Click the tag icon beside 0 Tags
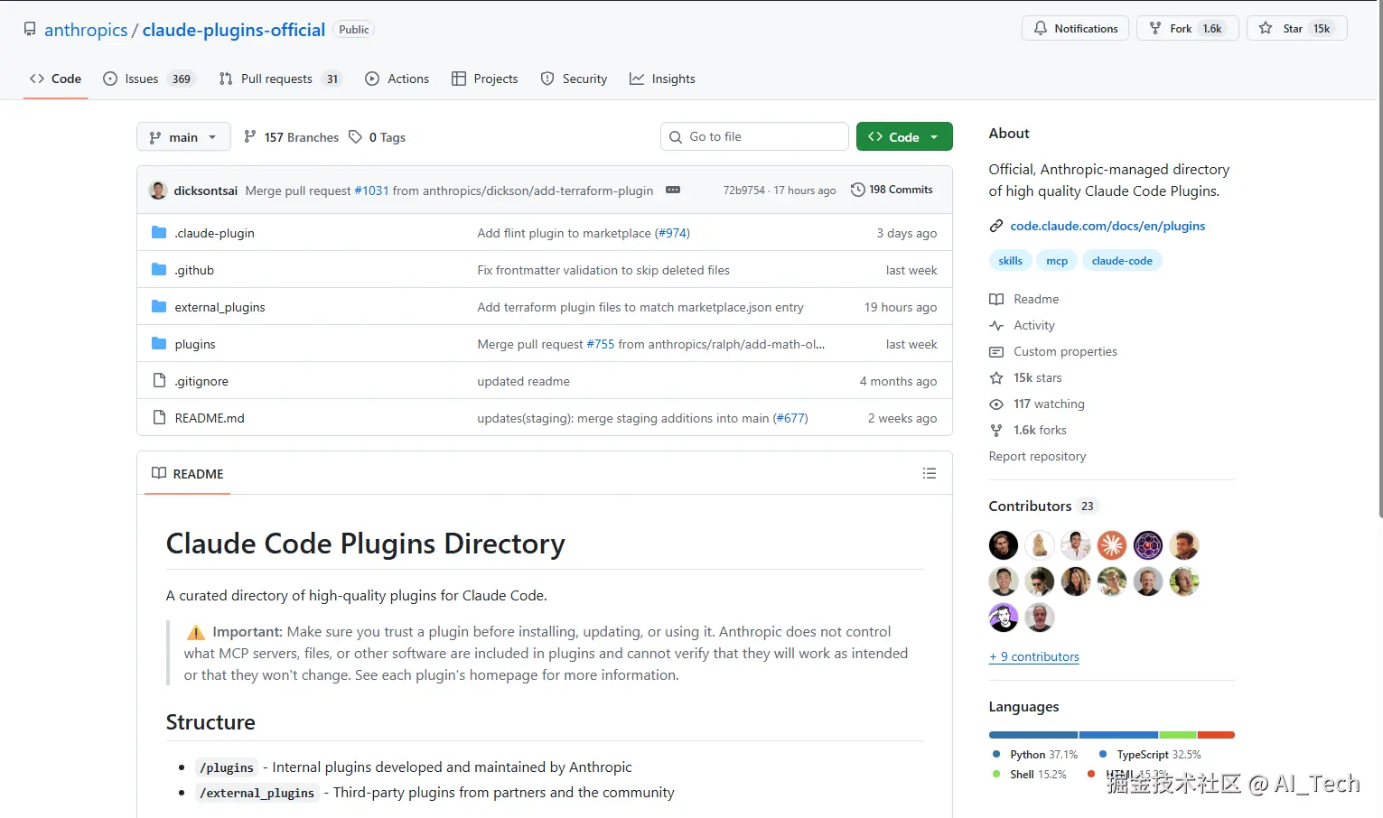The image size is (1383, 818). [356, 137]
